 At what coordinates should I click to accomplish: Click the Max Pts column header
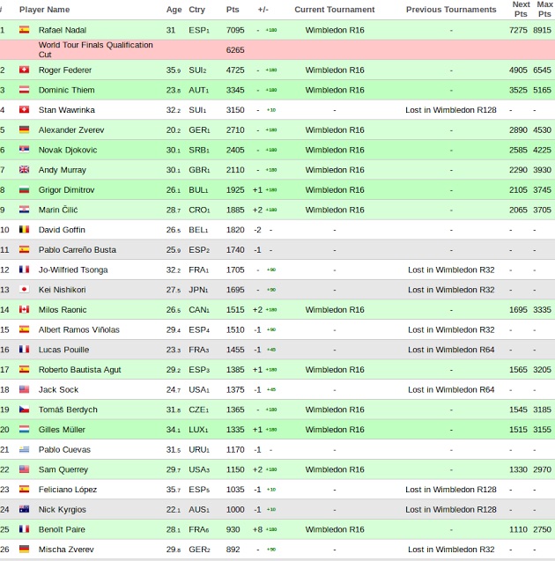click(x=544, y=10)
